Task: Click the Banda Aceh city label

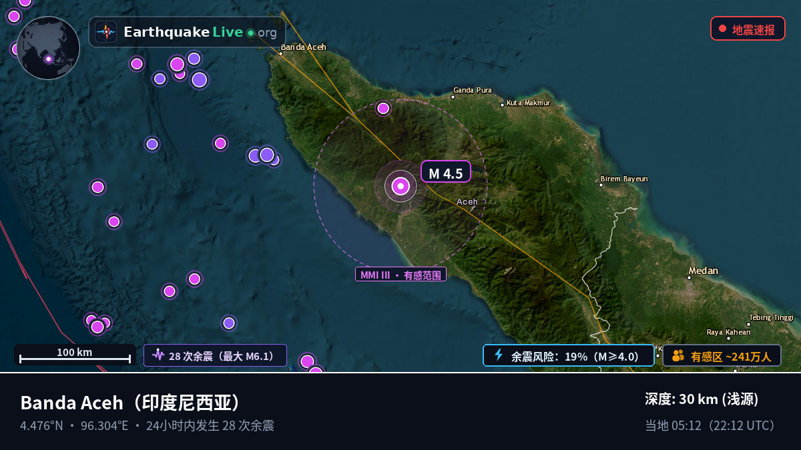Action: (x=303, y=47)
